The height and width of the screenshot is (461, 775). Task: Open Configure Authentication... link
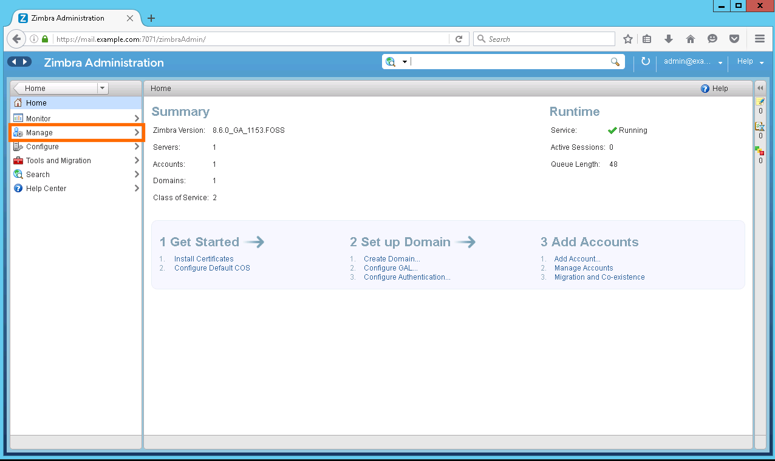(407, 277)
